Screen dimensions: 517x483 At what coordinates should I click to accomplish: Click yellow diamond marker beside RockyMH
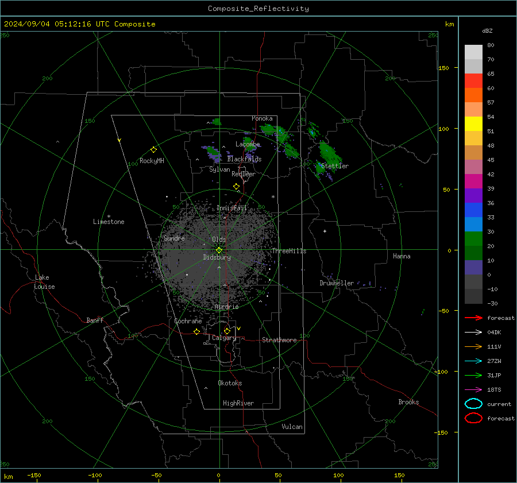[x=153, y=150]
